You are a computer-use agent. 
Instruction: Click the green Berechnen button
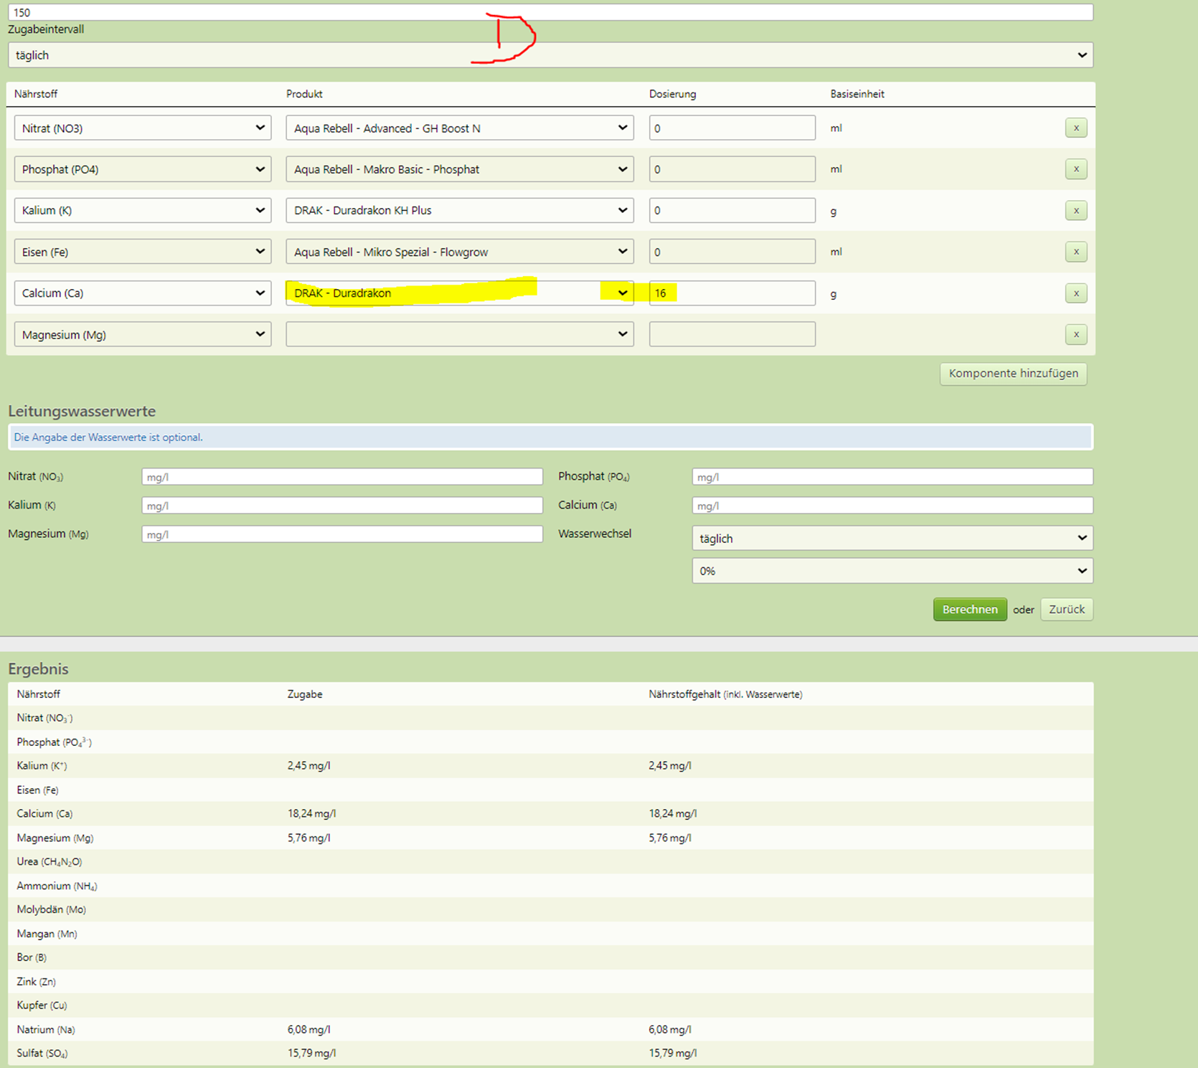970,610
